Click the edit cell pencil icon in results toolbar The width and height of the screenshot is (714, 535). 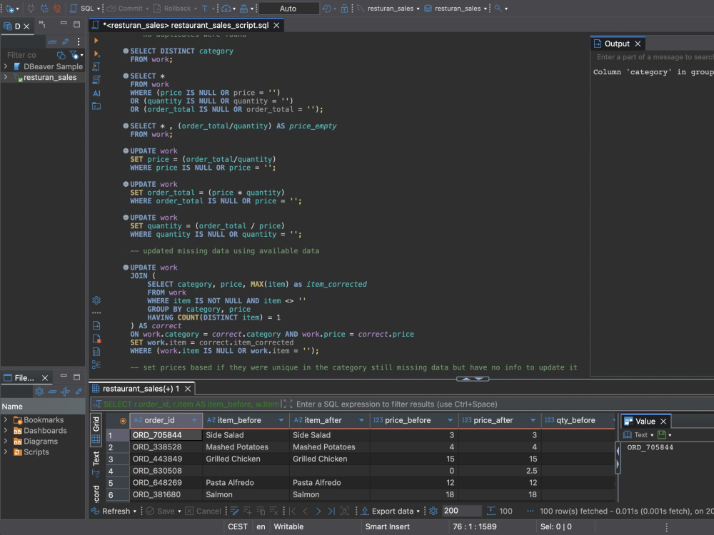[234, 511]
